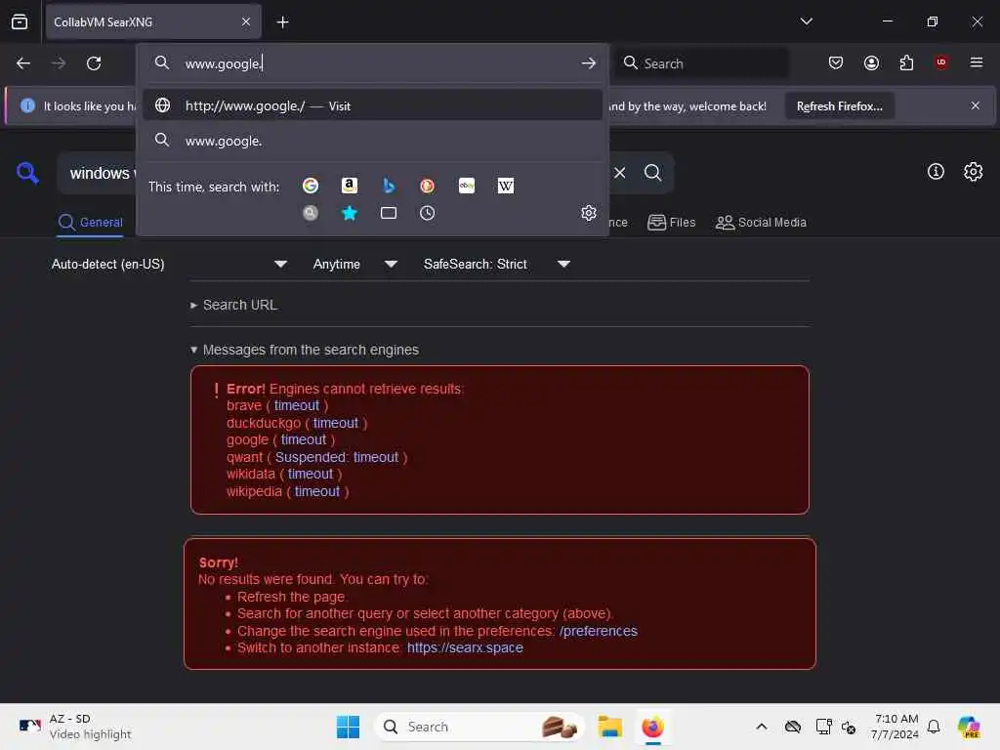Click the Go arrow in the address bar
This screenshot has height=750, width=1000.
tap(589, 63)
